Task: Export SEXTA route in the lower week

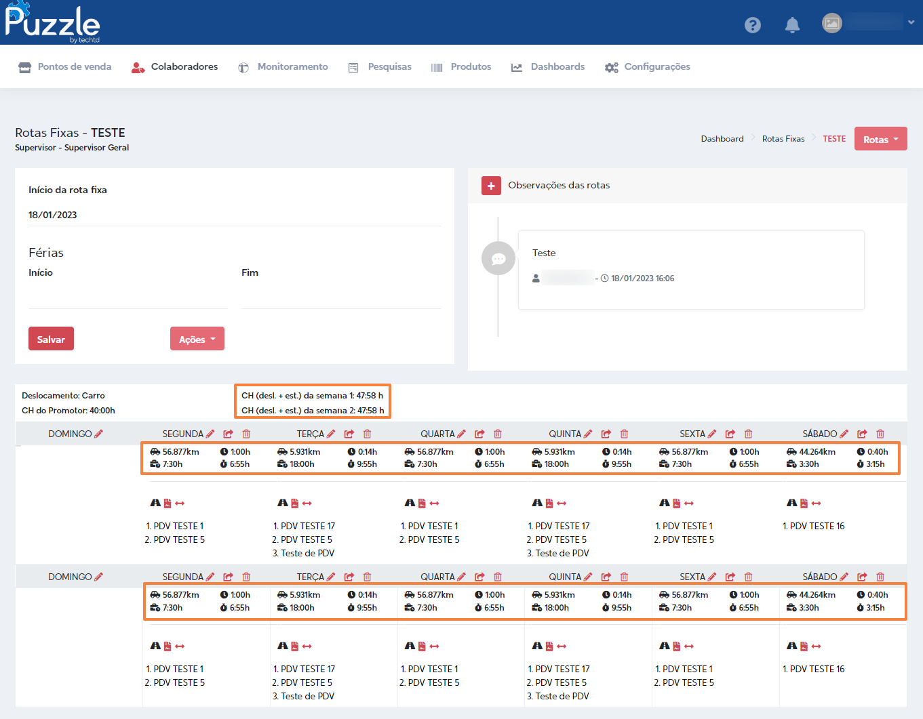Action: pyautogui.click(x=730, y=577)
